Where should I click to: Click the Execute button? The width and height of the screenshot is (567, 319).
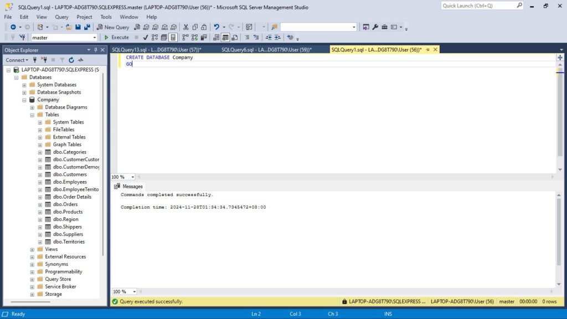(x=116, y=38)
